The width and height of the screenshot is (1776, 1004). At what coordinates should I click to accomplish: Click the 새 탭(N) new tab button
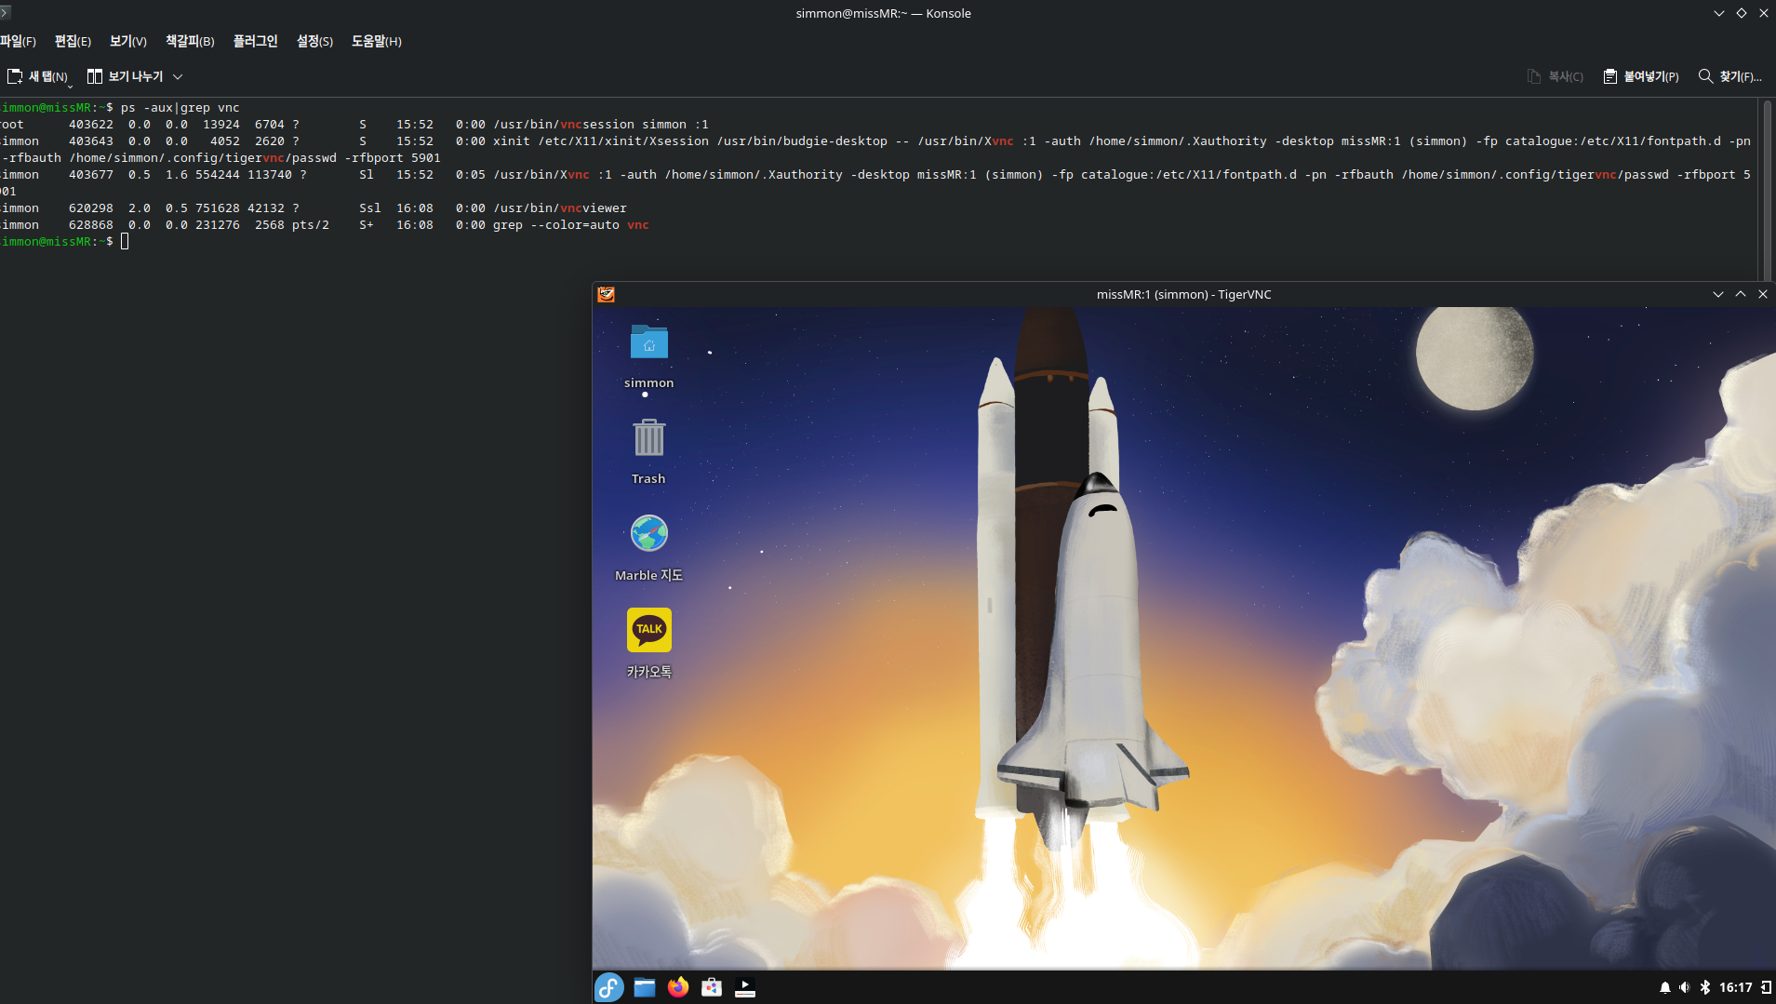[x=38, y=76]
